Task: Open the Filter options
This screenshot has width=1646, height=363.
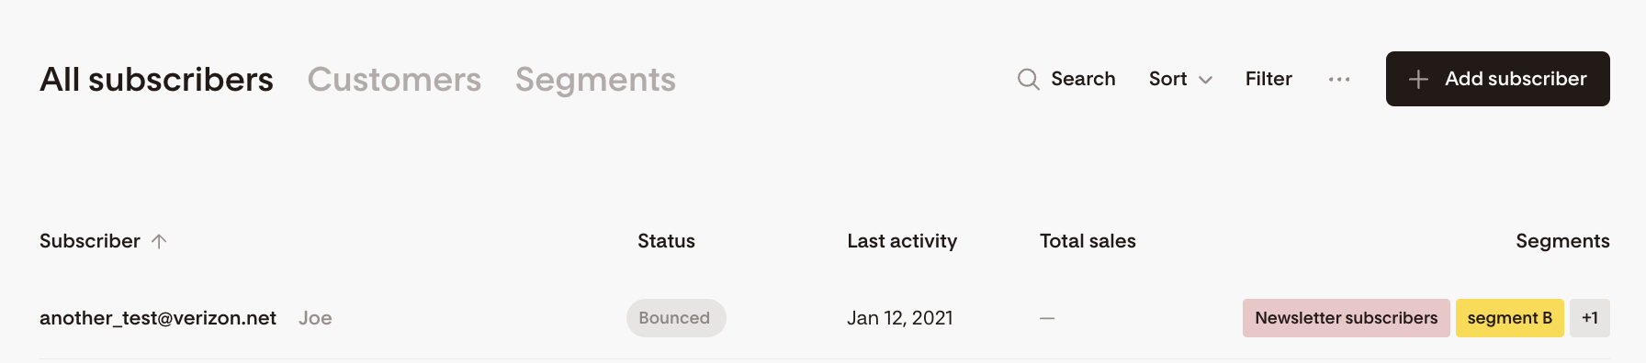Action: pos(1268,79)
